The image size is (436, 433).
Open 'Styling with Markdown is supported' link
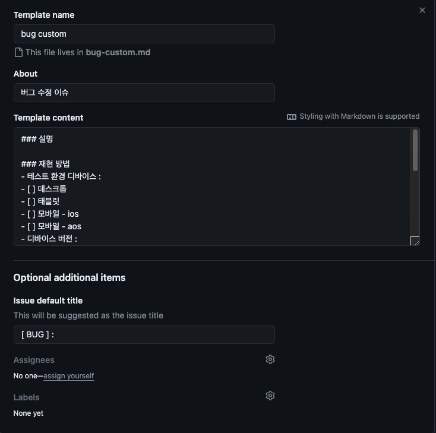point(359,116)
